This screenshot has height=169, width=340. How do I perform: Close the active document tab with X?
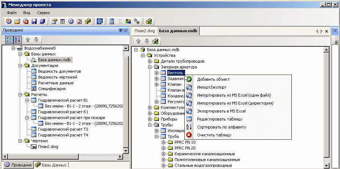pos(327,31)
